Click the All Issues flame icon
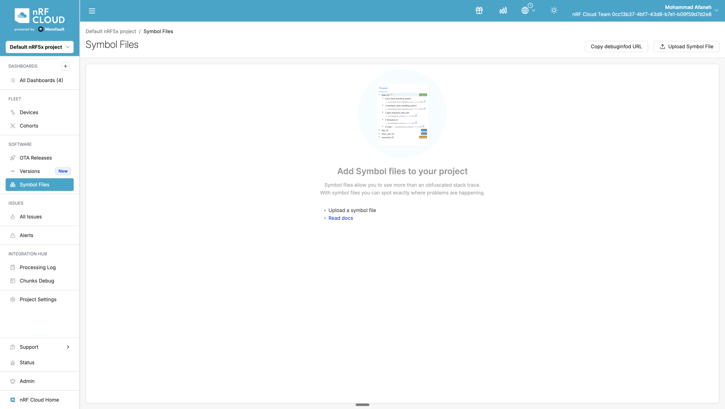 pos(13,217)
